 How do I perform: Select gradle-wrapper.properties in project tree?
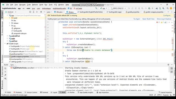click(x=25, y=56)
